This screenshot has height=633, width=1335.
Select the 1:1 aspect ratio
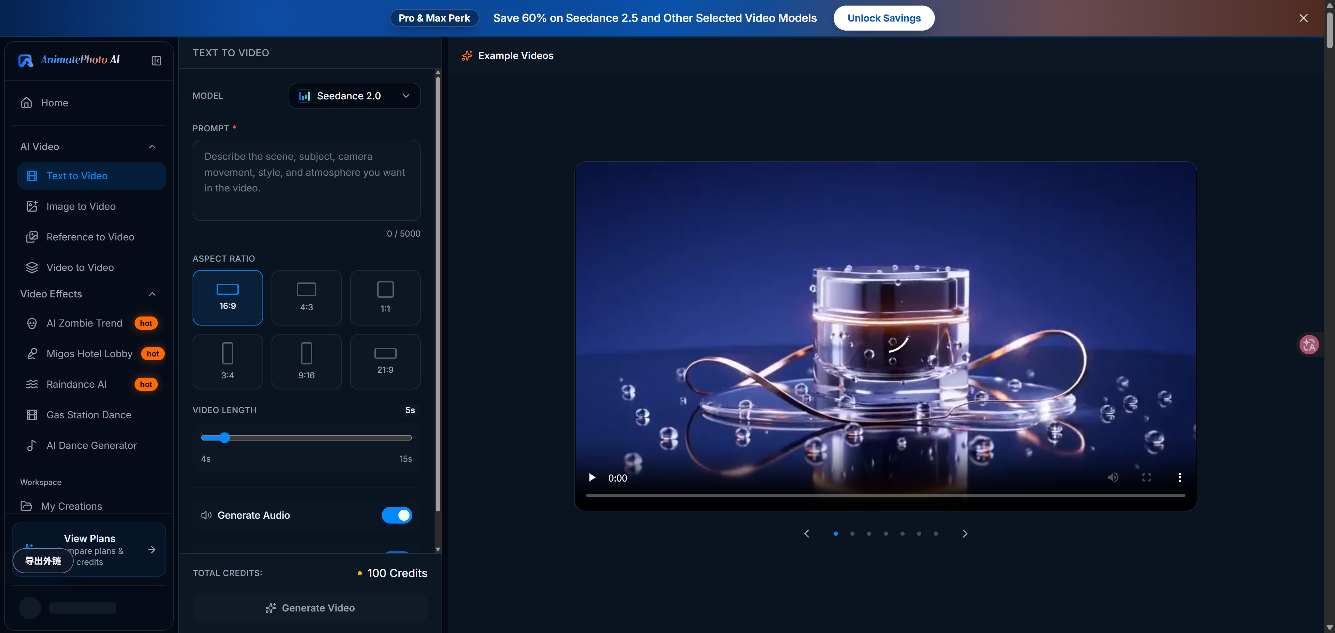click(x=385, y=298)
